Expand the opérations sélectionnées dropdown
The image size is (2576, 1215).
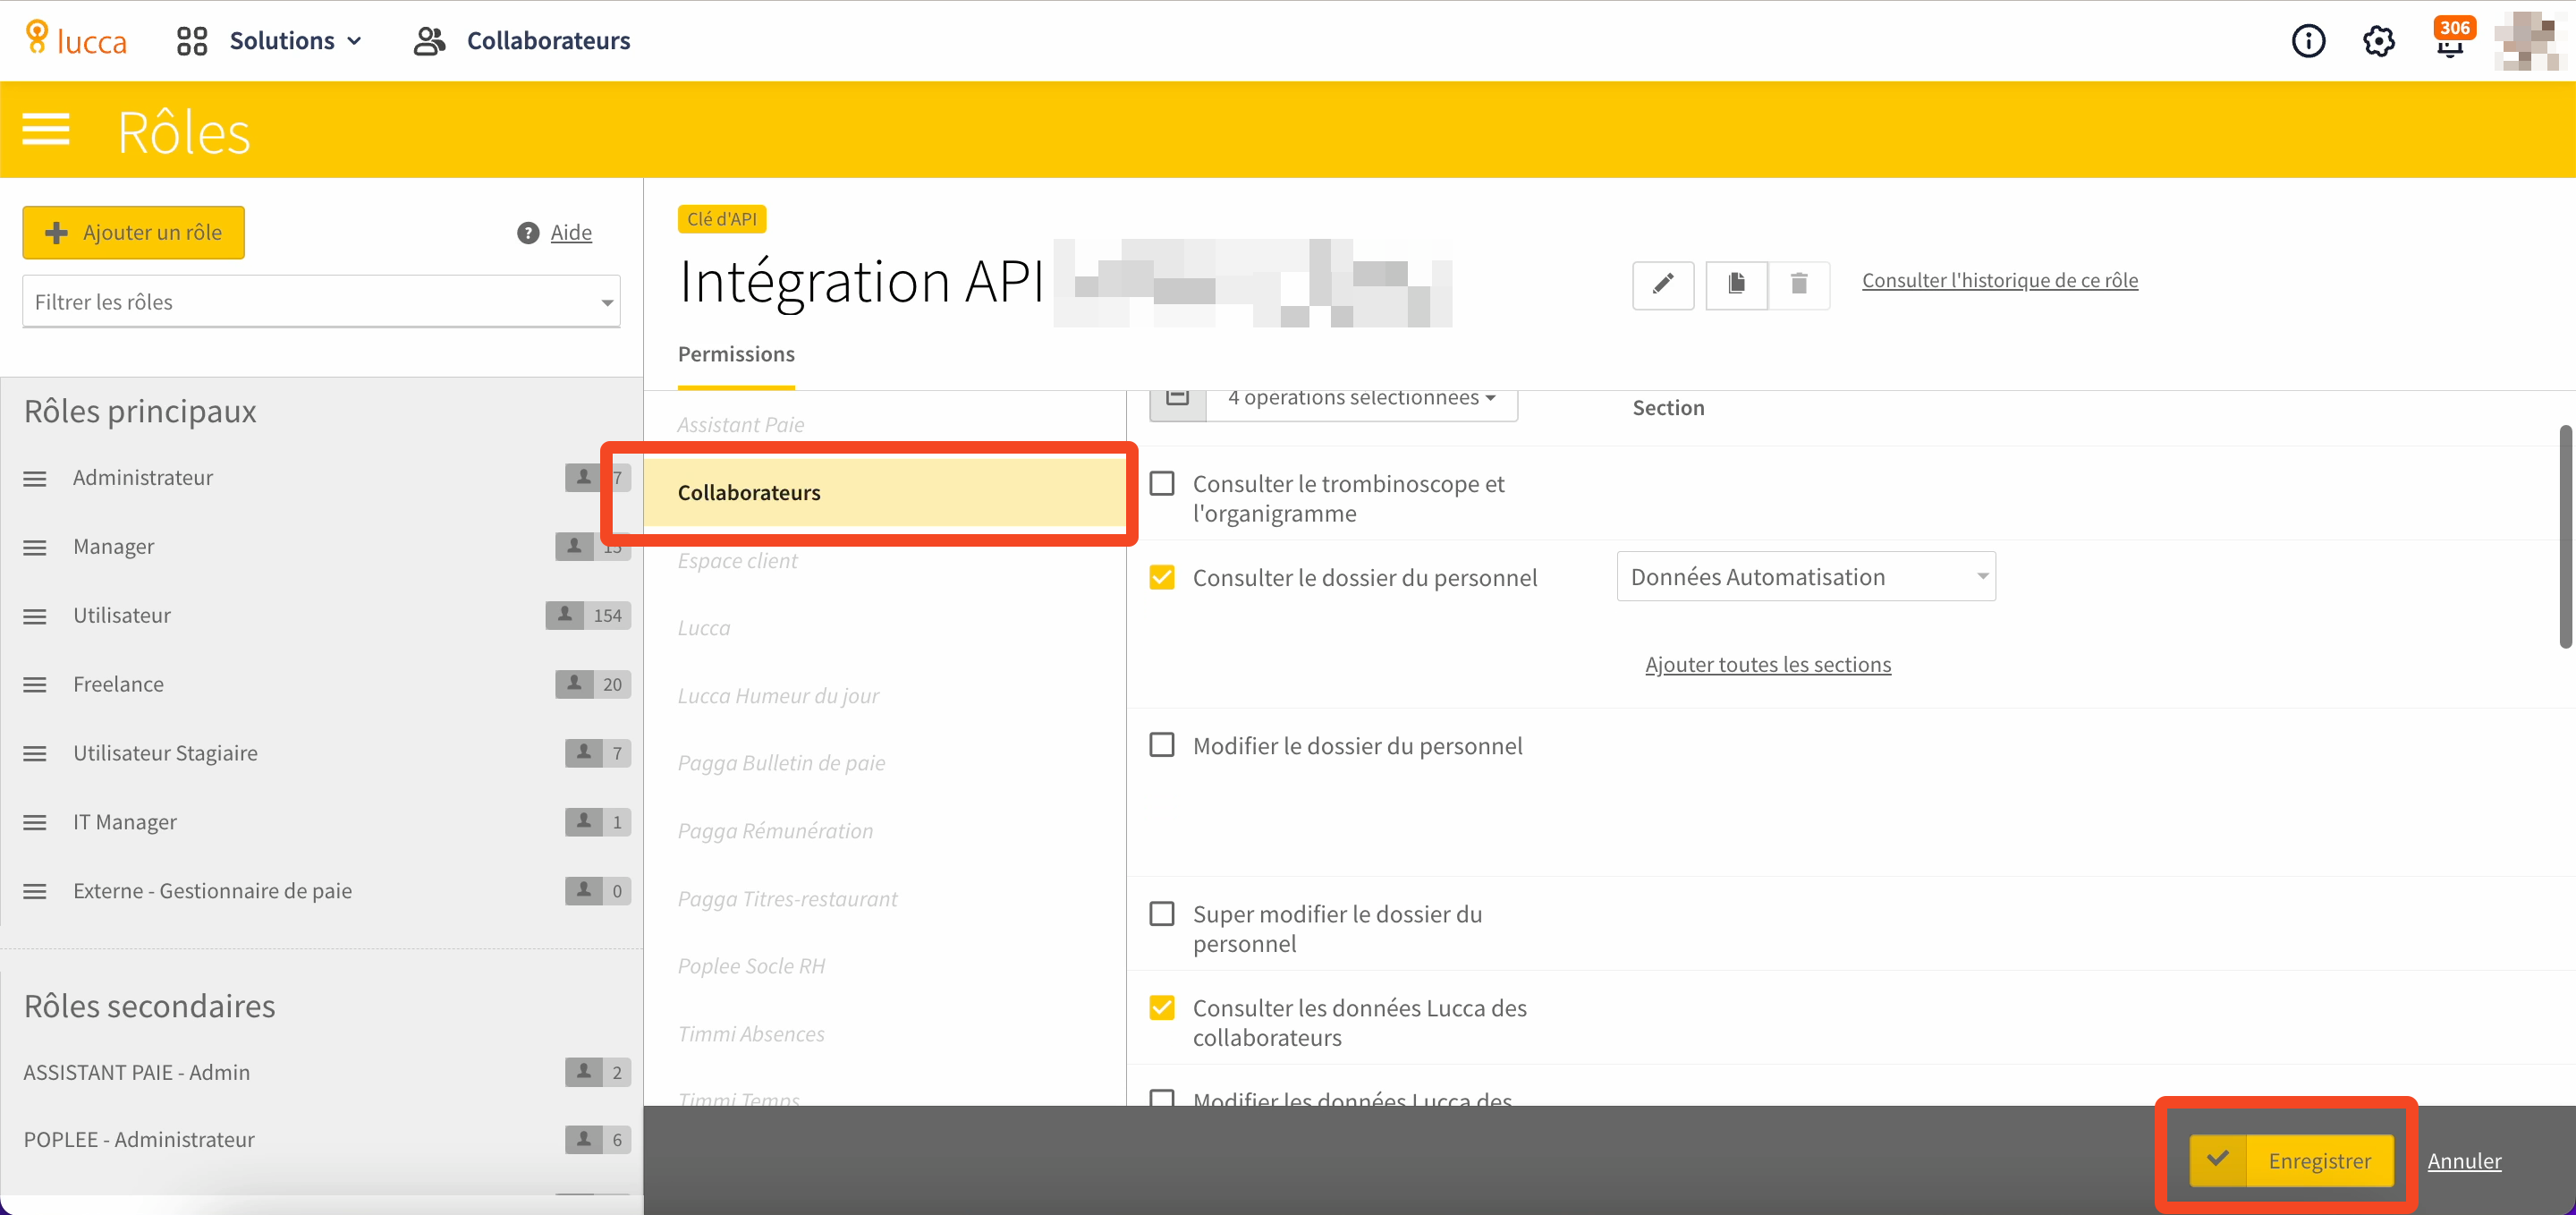pos(1361,400)
